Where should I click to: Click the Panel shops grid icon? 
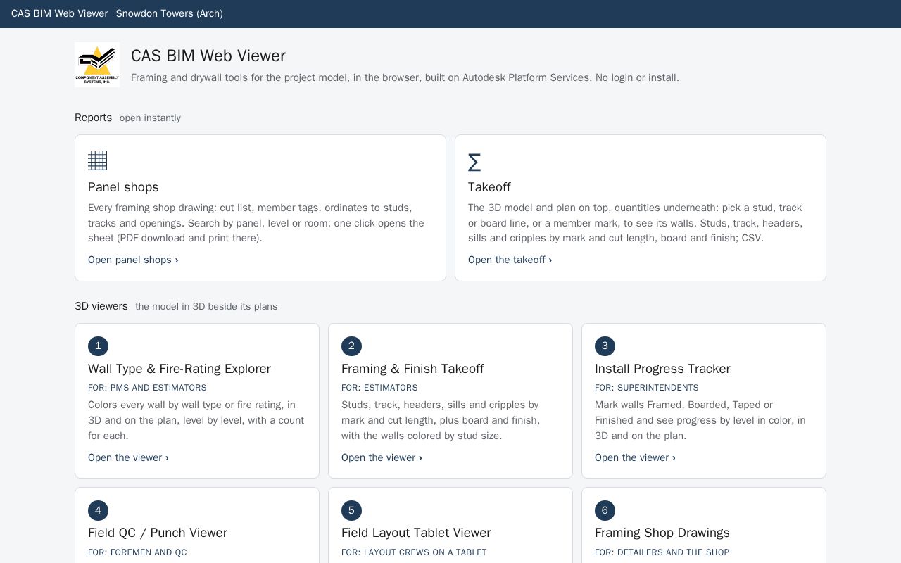click(x=98, y=161)
